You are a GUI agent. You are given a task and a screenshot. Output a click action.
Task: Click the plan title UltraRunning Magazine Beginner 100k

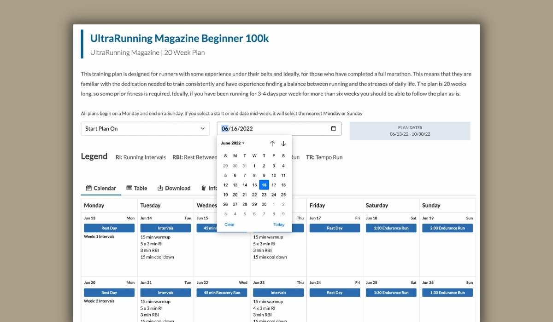179,38
